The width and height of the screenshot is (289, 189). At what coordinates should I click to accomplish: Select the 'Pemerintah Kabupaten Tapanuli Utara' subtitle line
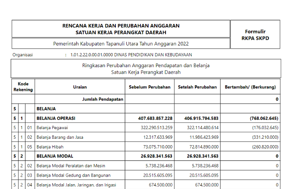click(x=121, y=43)
